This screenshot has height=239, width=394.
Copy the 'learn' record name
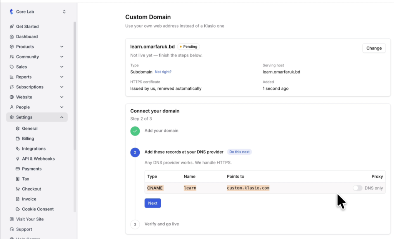[x=190, y=188]
